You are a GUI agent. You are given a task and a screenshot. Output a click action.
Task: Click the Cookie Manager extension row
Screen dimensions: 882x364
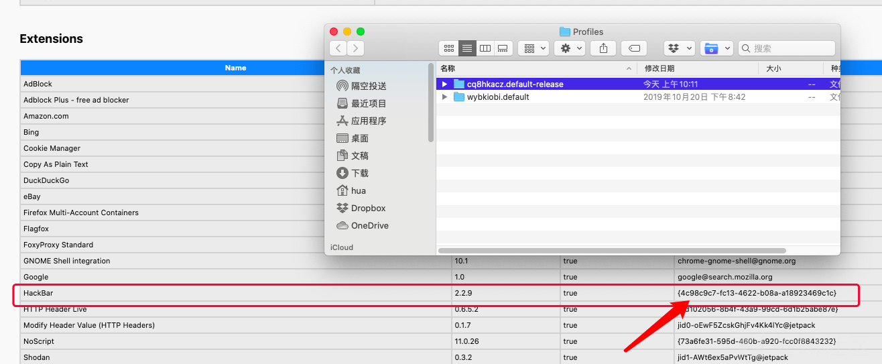(x=172, y=148)
